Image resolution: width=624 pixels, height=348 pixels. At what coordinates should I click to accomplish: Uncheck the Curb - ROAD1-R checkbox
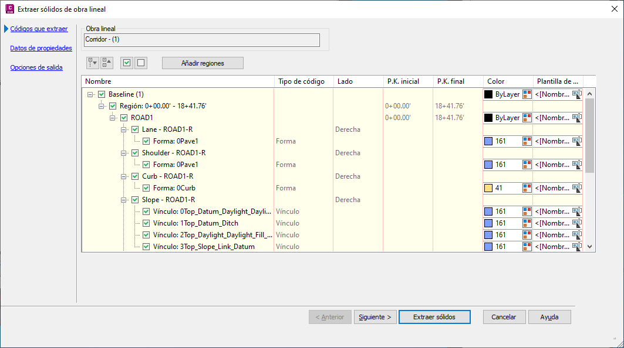coord(135,176)
